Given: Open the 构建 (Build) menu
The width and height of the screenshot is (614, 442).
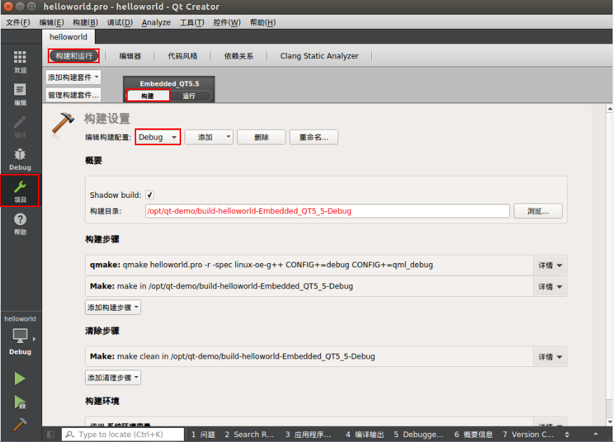Looking at the screenshot, I should tap(83, 22).
